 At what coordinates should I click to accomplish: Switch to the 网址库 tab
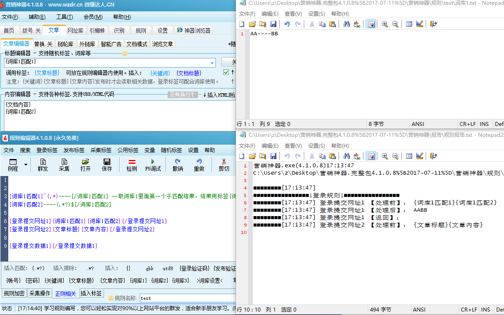75,30
